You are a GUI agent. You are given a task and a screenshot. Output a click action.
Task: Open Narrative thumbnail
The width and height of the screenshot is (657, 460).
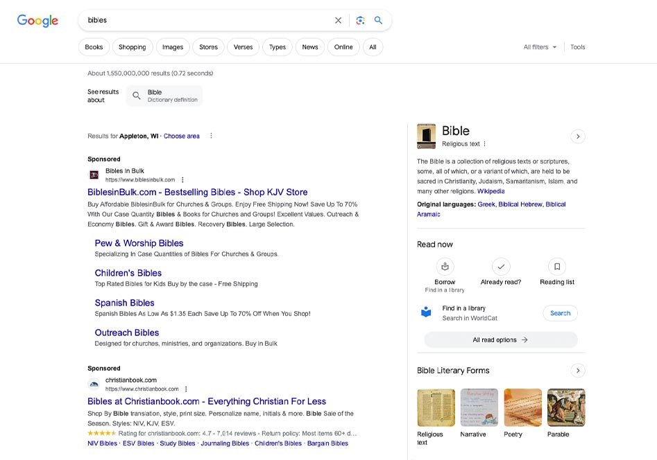(x=479, y=407)
